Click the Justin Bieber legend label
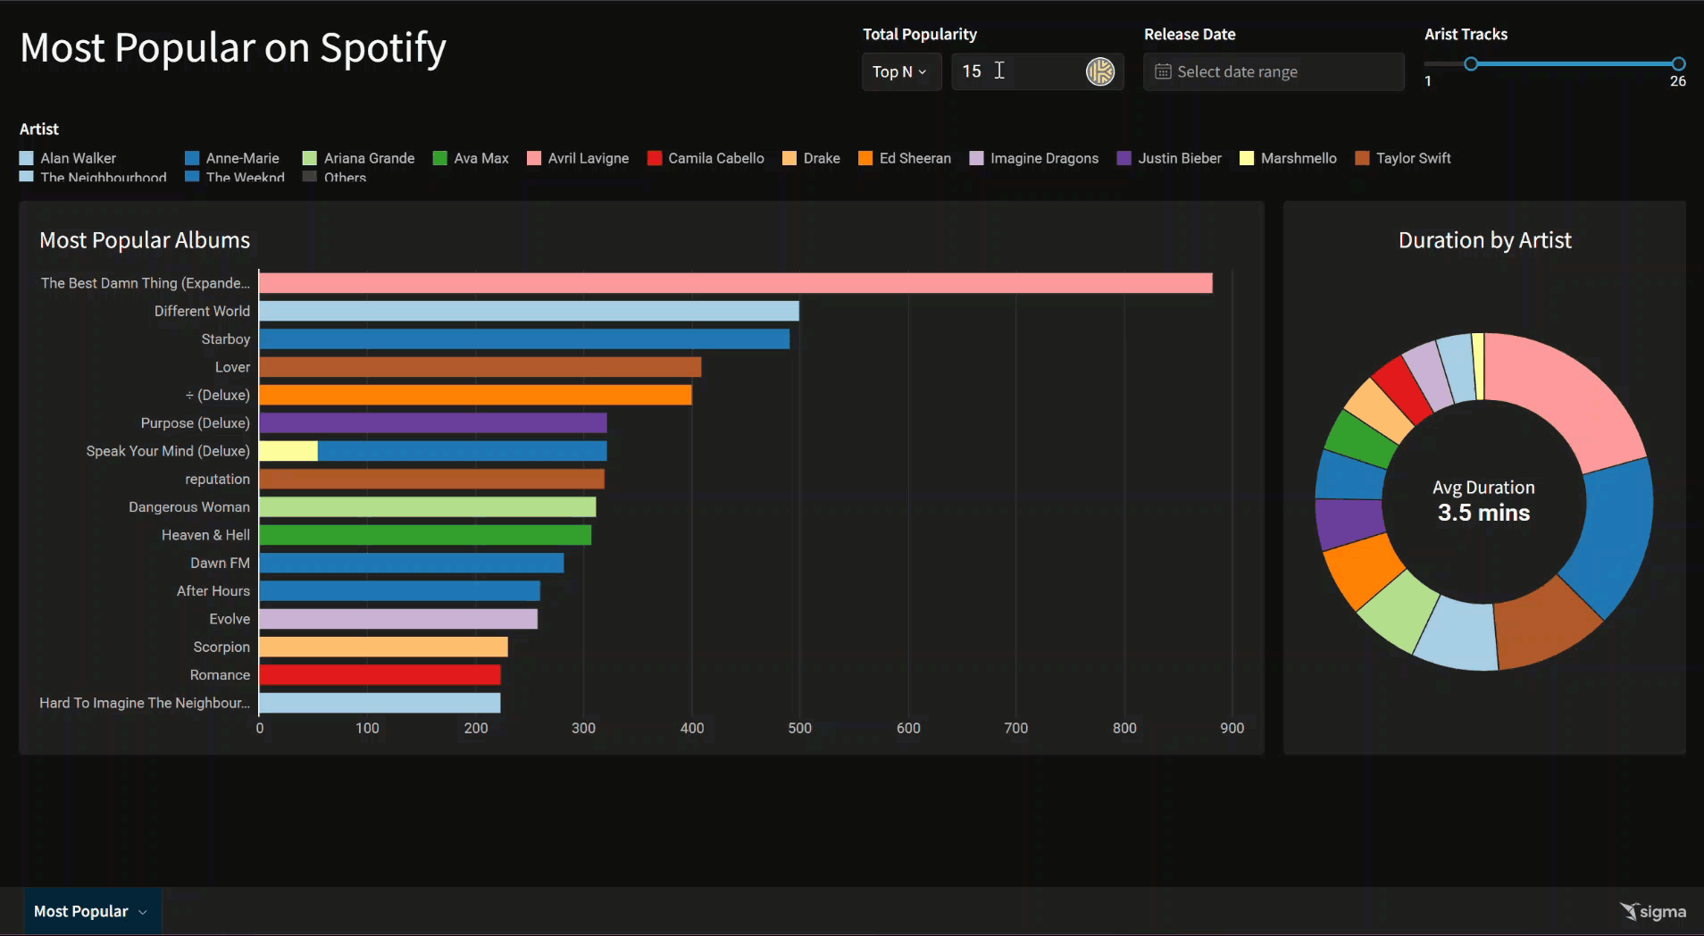Image resolution: width=1704 pixels, height=936 pixels. tap(1179, 158)
